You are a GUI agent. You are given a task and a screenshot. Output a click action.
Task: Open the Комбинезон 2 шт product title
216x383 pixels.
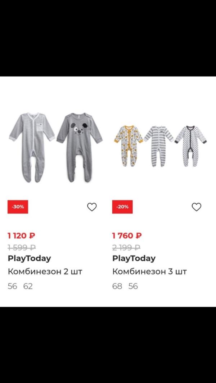click(x=45, y=271)
